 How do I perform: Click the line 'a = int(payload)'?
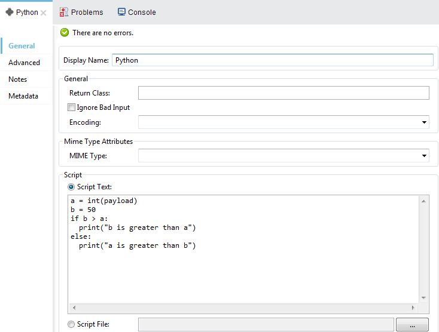[x=104, y=201]
